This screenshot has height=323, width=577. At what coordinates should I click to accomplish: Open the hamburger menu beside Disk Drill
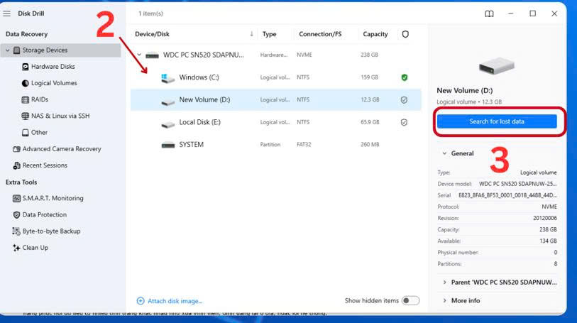pyautogui.click(x=6, y=13)
